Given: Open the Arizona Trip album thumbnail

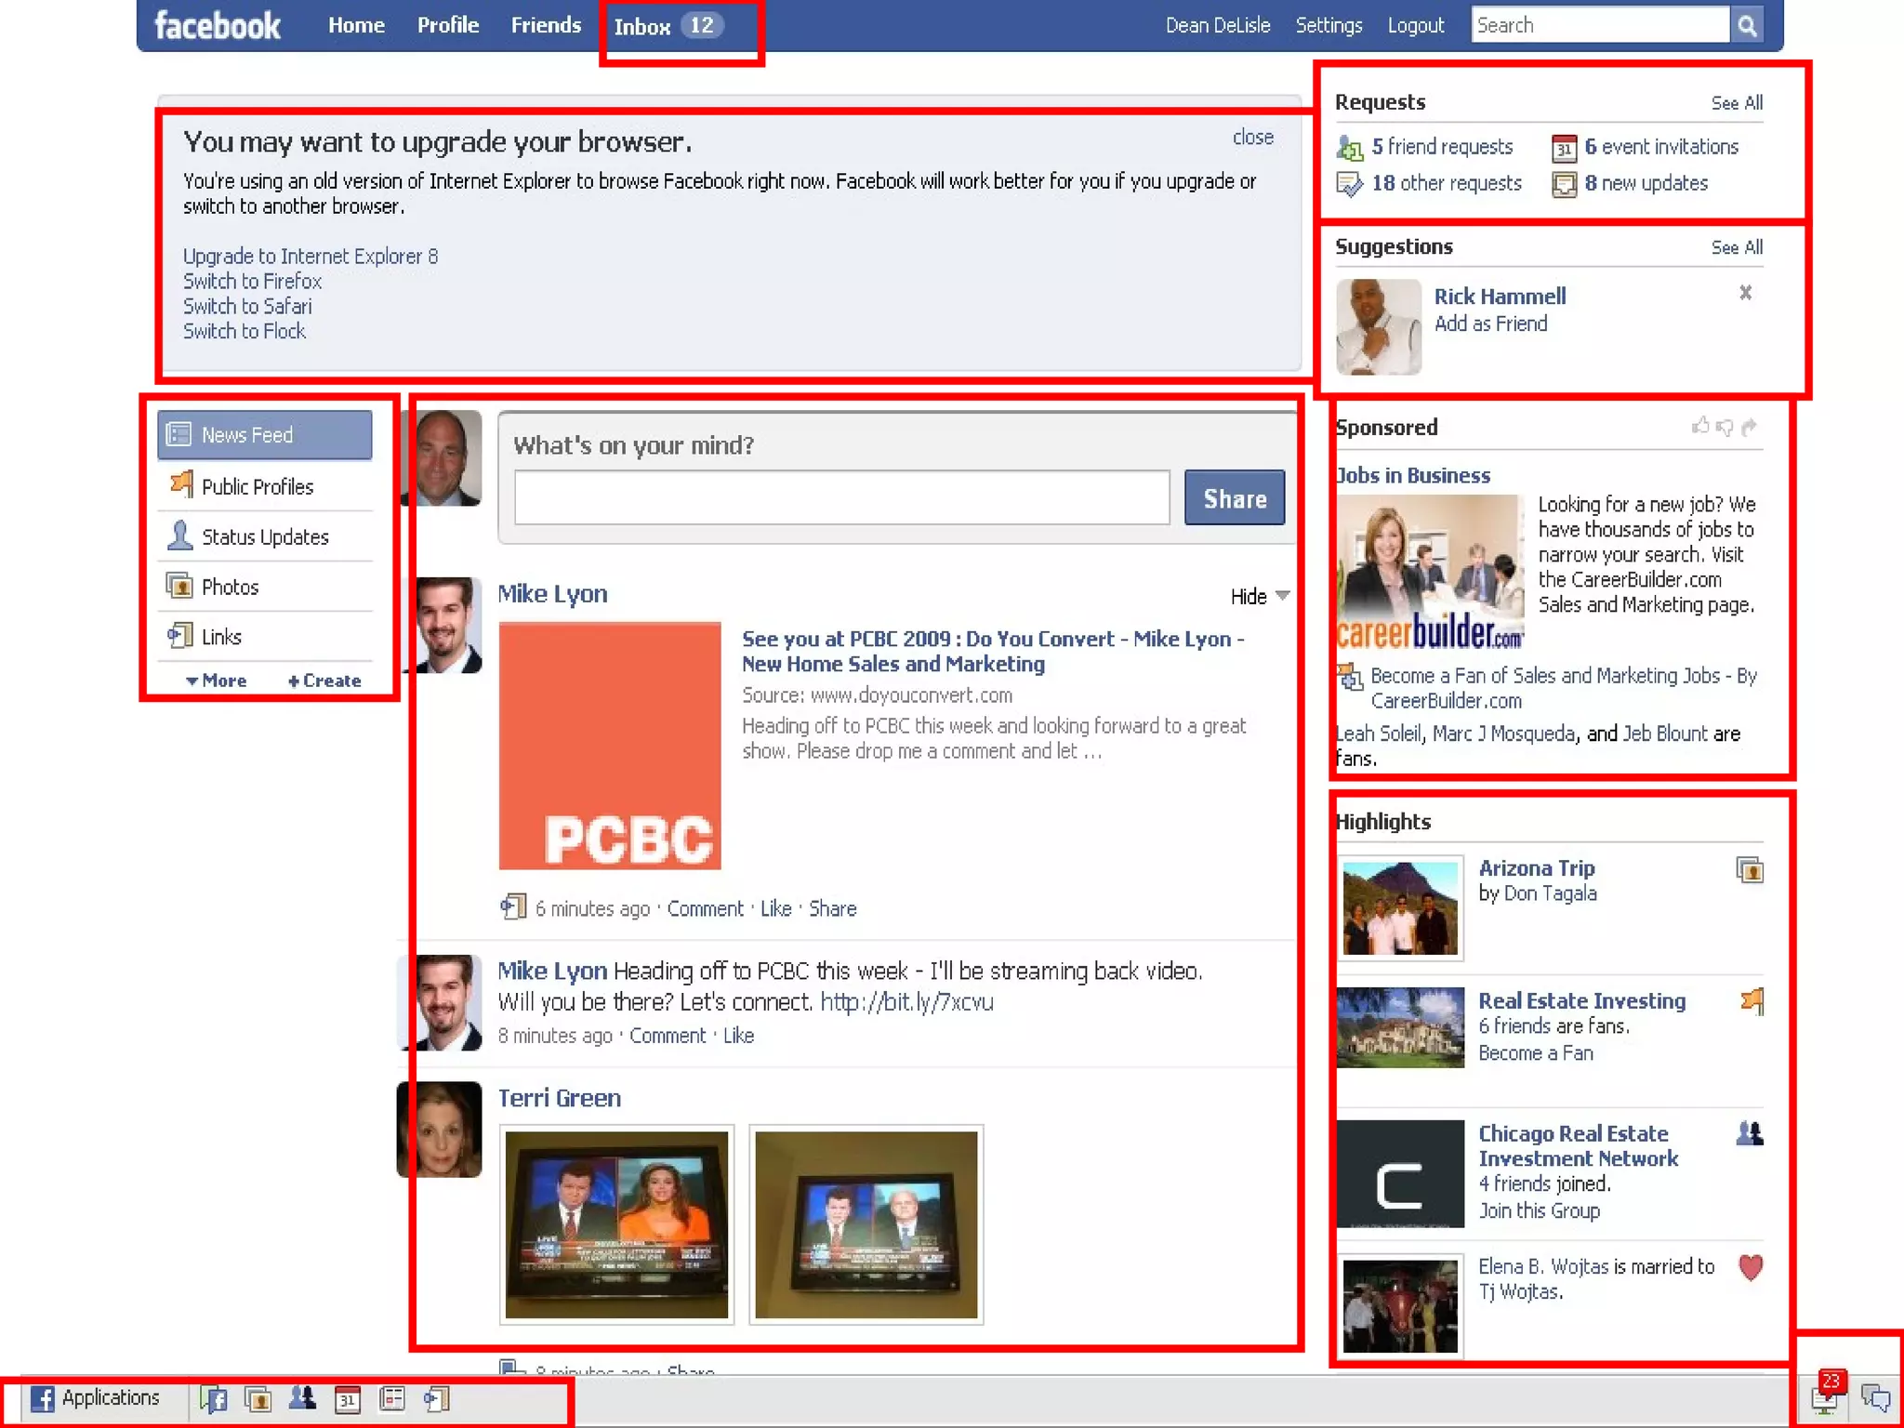Looking at the screenshot, I should pos(1400,907).
